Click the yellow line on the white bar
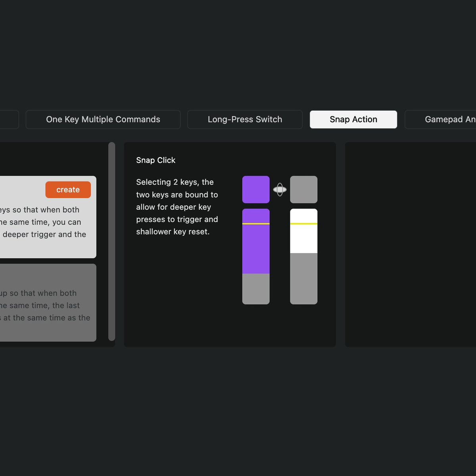476x476 pixels. pos(303,224)
